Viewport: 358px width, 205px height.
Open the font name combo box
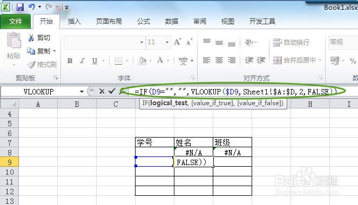tap(104, 42)
